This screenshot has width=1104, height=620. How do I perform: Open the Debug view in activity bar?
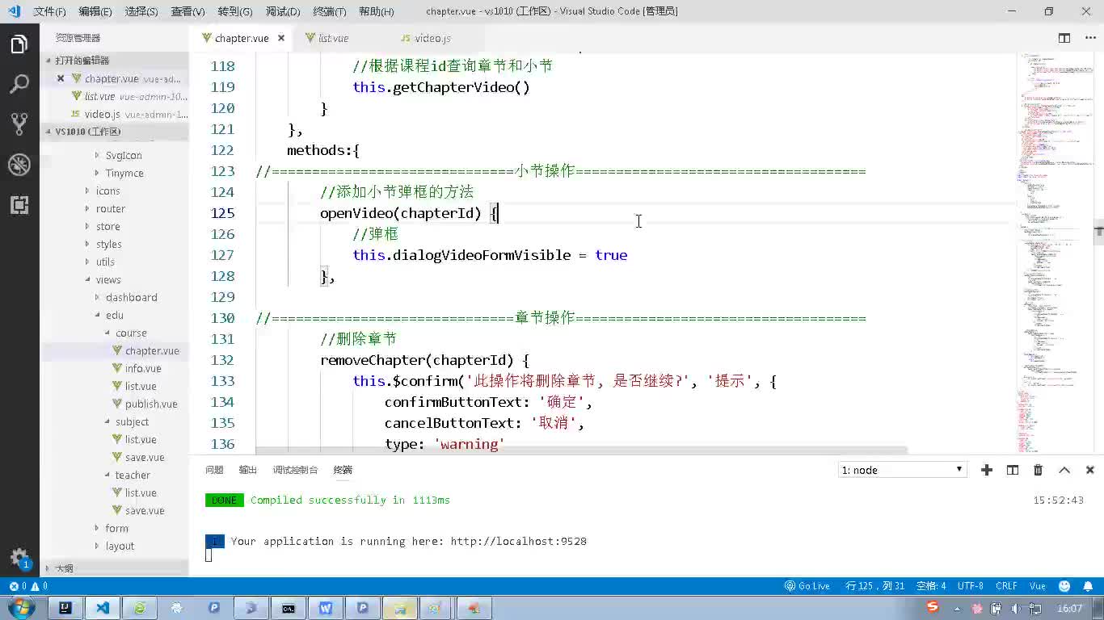[19, 164]
